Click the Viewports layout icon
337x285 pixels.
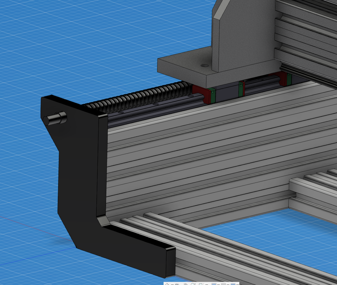[233, 284]
